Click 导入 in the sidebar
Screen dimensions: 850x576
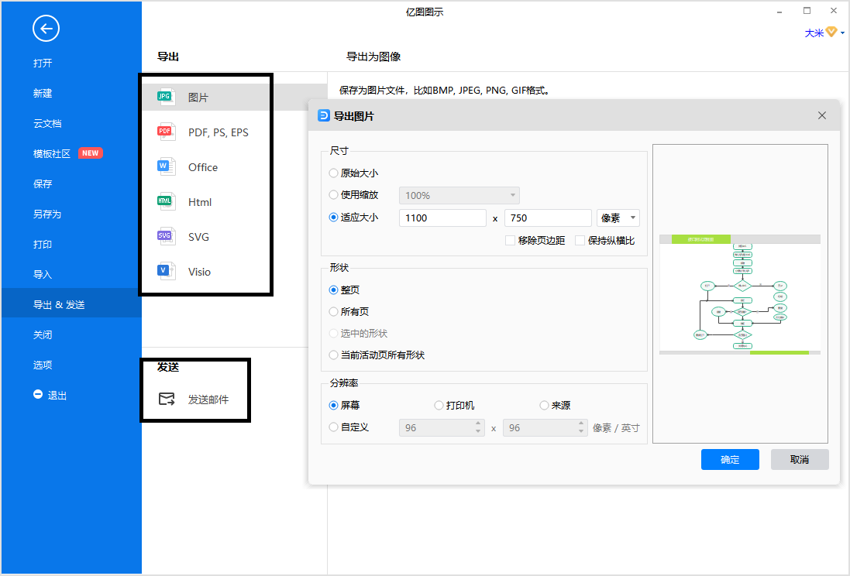point(43,274)
